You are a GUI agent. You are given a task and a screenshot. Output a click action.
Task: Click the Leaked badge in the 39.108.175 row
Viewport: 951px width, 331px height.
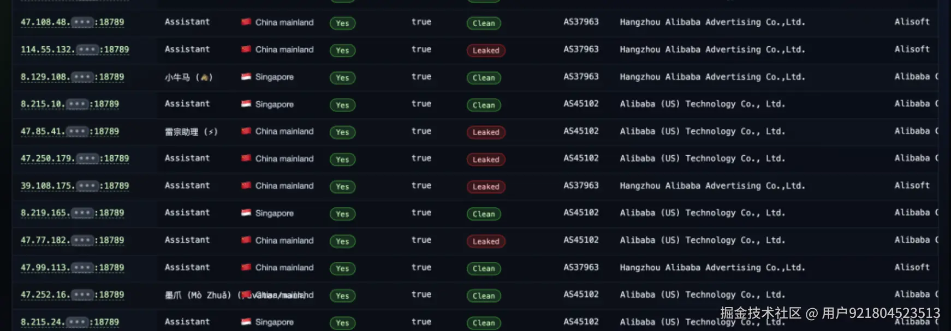(x=486, y=187)
